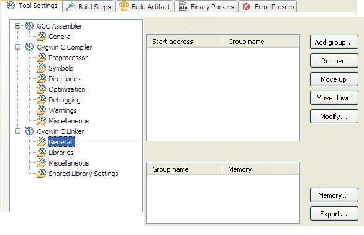Collapse the Cygwin C Compiler tree node

(17, 47)
